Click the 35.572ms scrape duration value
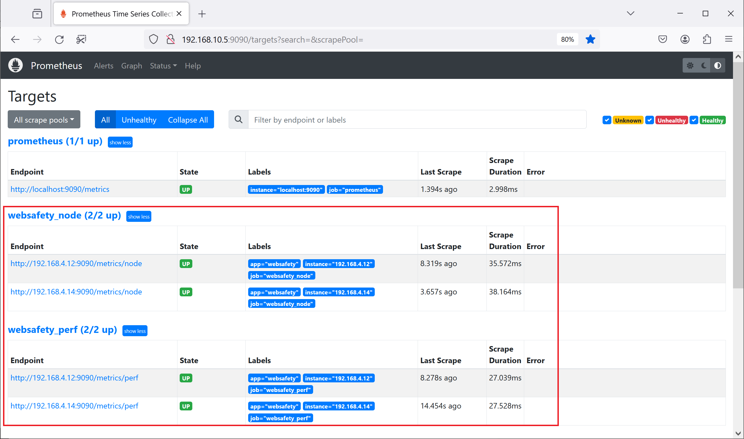 [x=505, y=264]
